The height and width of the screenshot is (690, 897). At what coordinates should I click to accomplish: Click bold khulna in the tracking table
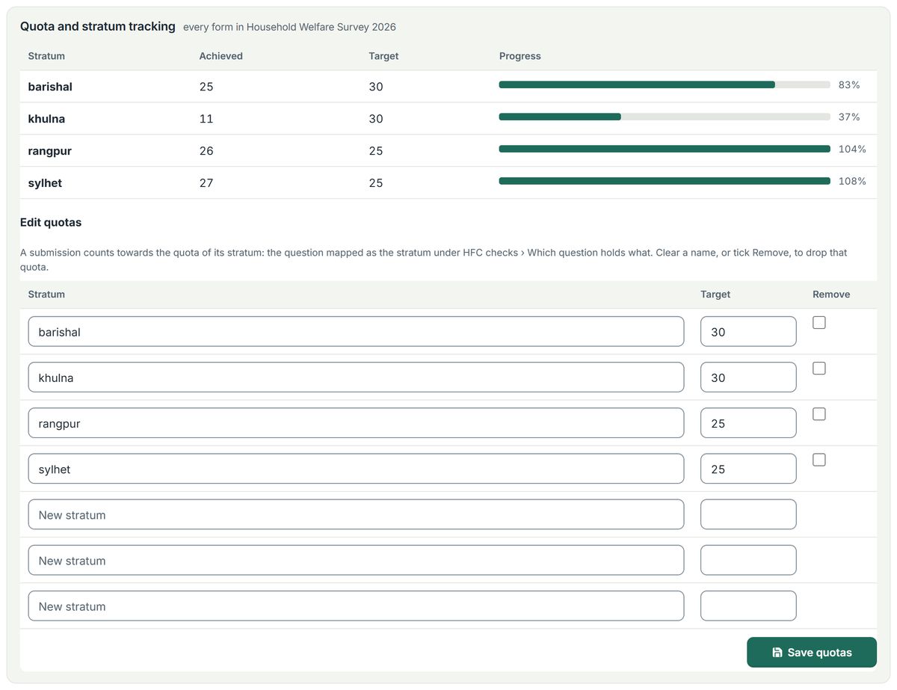click(46, 119)
